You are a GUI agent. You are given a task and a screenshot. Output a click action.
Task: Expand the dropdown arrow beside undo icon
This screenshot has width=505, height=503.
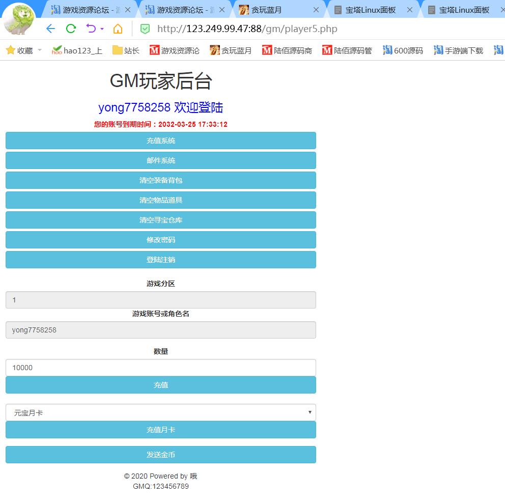[x=102, y=29]
